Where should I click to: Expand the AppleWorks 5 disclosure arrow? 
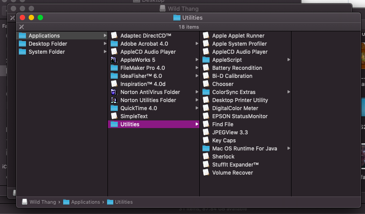coord(197,60)
